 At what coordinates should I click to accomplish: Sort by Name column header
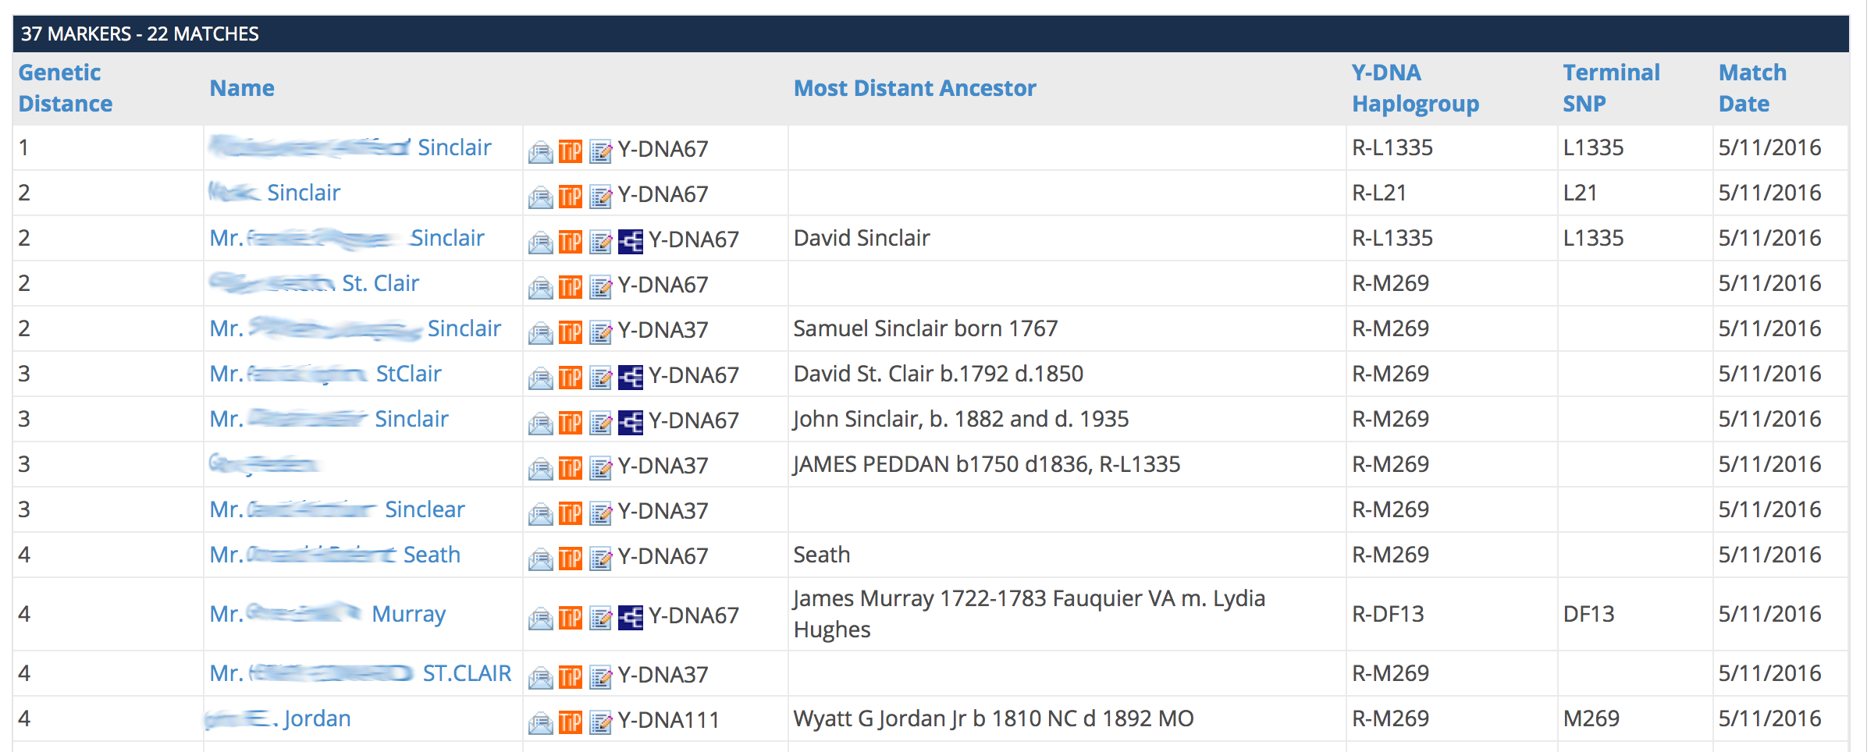(242, 88)
